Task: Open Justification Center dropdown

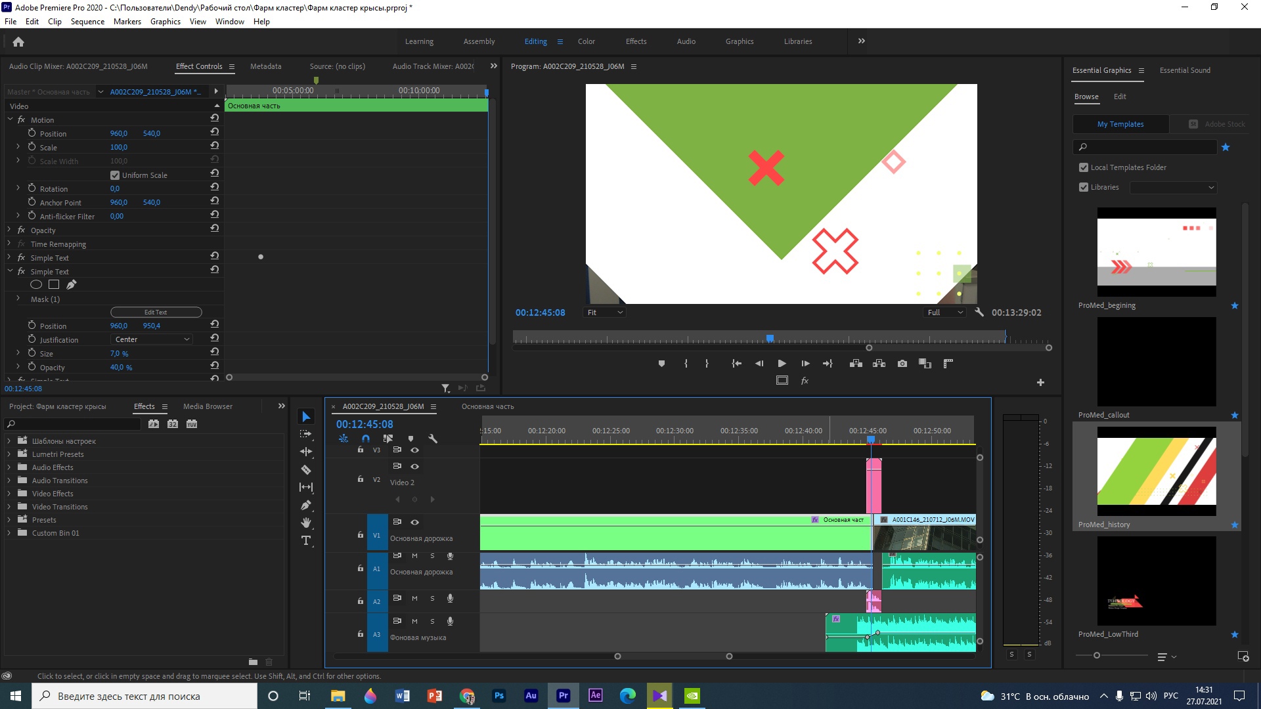Action: (x=151, y=339)
